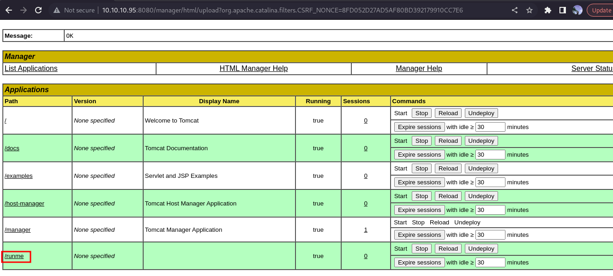Viewport: 613px width, 276px height.
Task: Reload the root / application
Action: point(448,113)
